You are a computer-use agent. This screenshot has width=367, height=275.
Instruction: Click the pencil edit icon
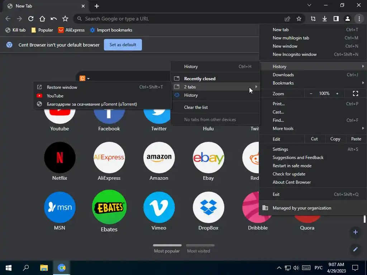(355, 249)
